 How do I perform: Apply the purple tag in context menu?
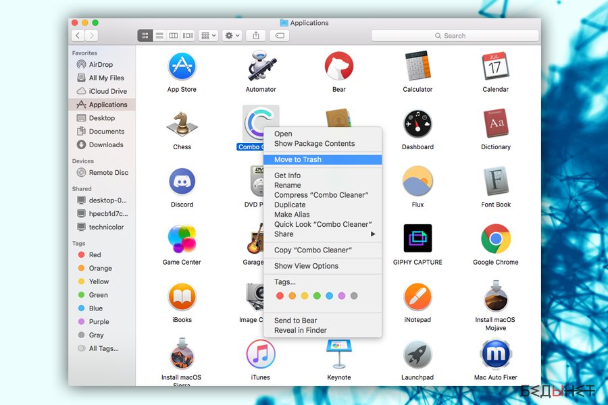pos(342,296)
